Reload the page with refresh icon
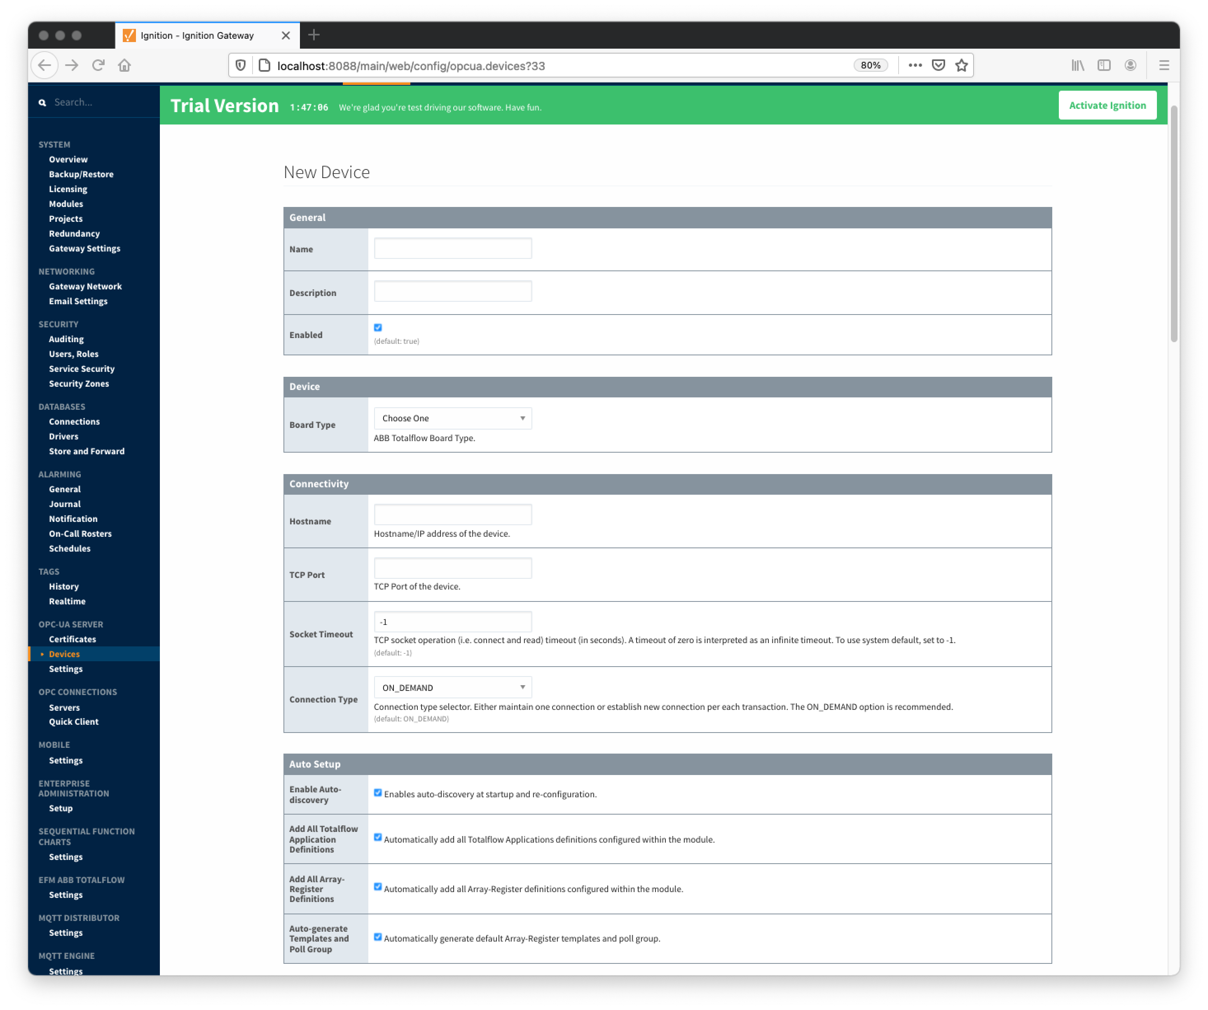Viewport: 1208px width, 1010px height. tap(98, 65)
